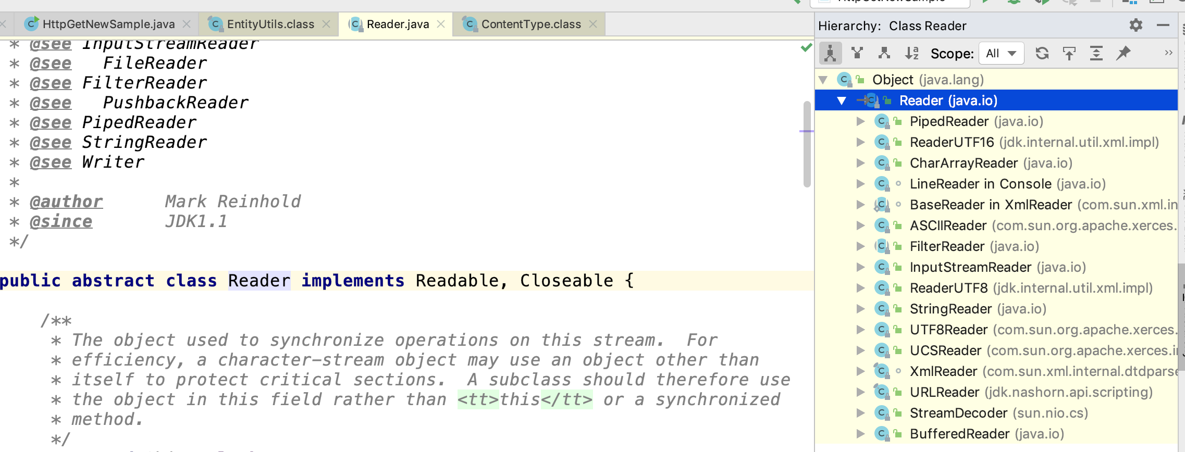Click Readable in the class declaration
The height and width of the screenshot is (452, 1185).
458,281
